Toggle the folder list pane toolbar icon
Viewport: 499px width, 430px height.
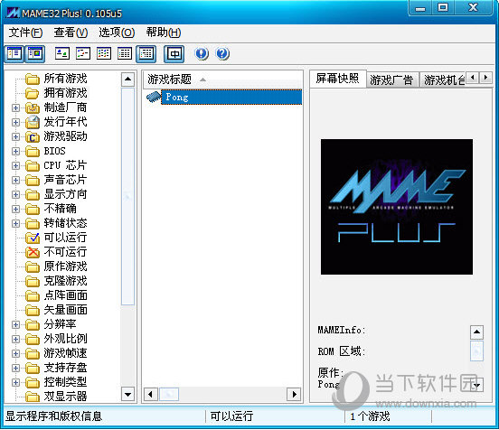[14, 53]
